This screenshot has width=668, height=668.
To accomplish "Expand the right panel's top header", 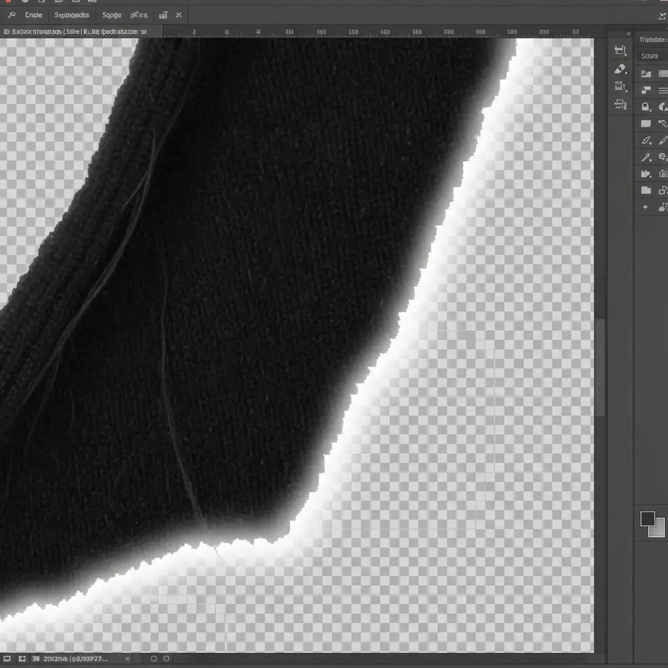I will click(650, 38).
